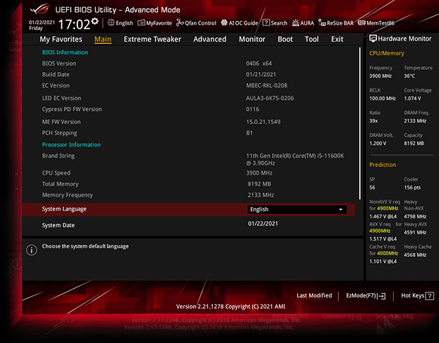The image size is (439, 343).
Task: Click the BIOS Version row label
Action: coord(59,63)
